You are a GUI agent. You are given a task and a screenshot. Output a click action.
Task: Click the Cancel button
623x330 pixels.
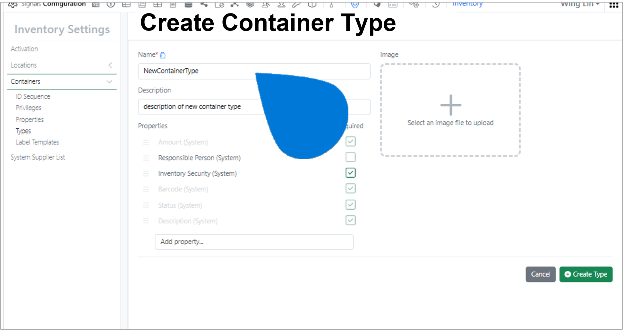click(x=541, y=274)
